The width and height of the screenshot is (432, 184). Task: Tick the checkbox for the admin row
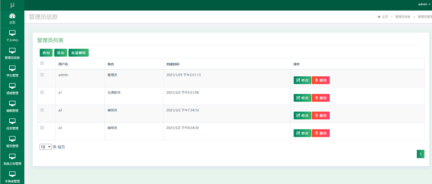pos(42,75)
